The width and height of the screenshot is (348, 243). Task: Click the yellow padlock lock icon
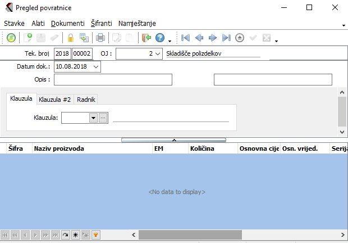(71, 38)
